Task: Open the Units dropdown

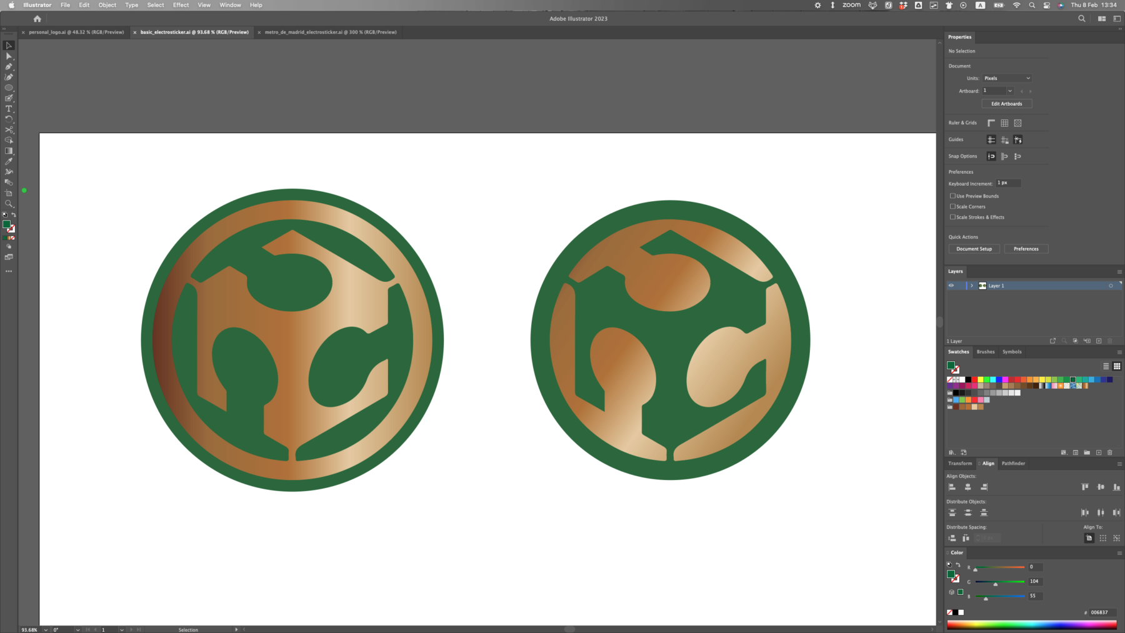Action: 1007,78
